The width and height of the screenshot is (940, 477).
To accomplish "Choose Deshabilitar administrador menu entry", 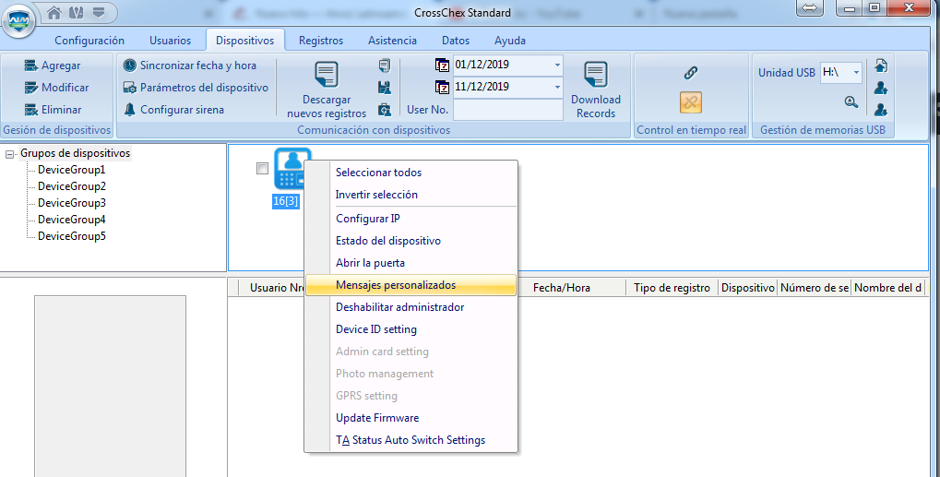I will pyautogui.click(x=411, y=307).
